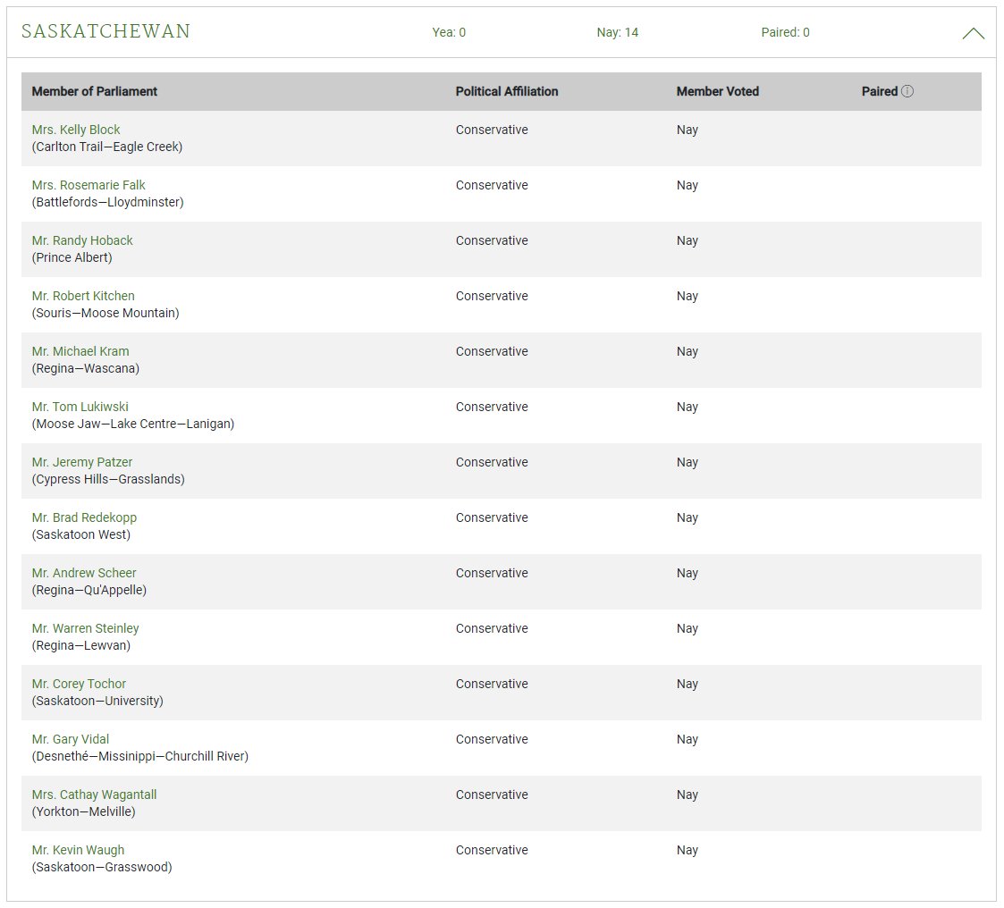The width and height of the screenshot is (1004, 908).
Task: Click Nay in Jeremy Patzer's row
Action: [687, 462]
